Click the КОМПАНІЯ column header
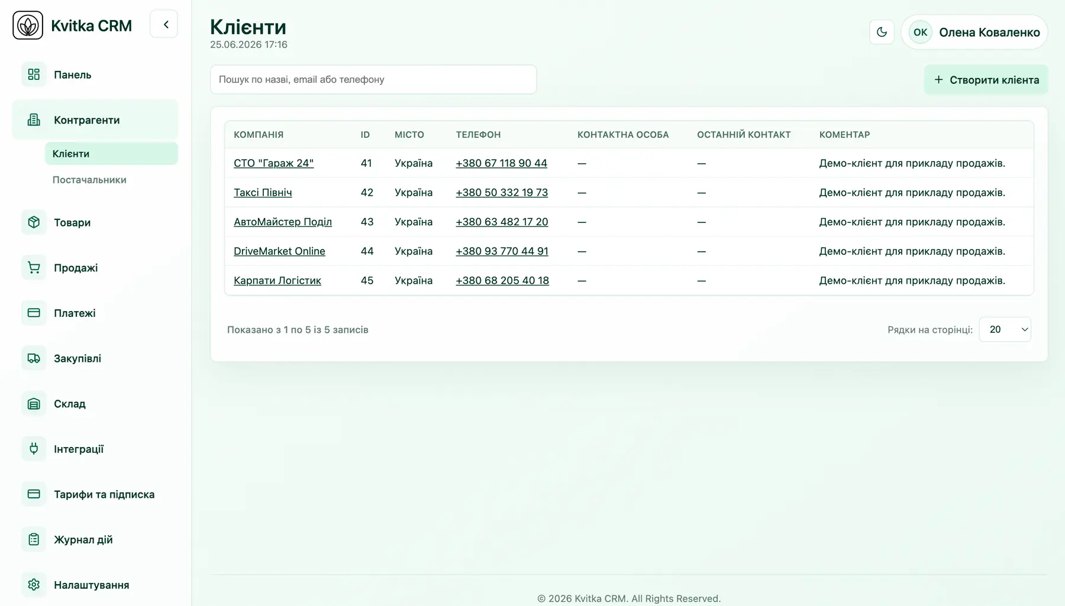This screenshot has height=606, width=1065. coord(259,135)
